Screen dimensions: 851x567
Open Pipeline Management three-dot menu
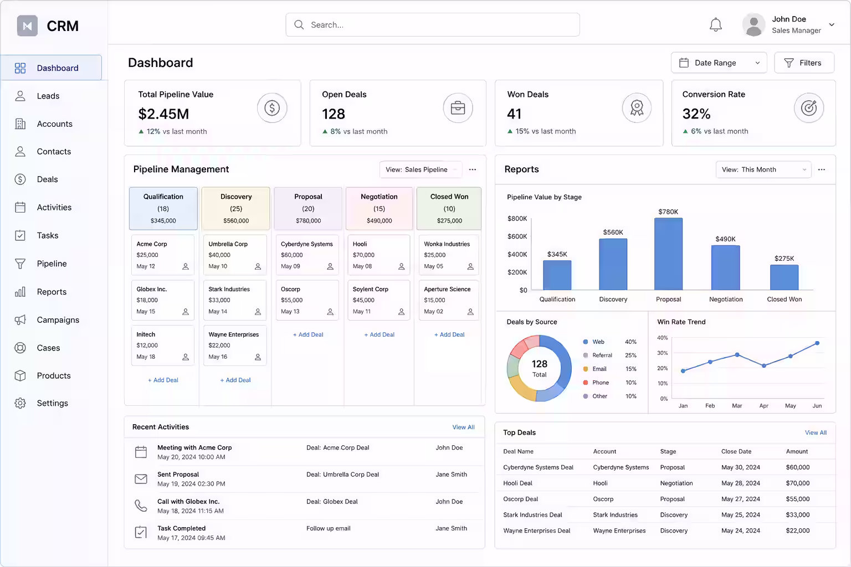coord(473,169)
